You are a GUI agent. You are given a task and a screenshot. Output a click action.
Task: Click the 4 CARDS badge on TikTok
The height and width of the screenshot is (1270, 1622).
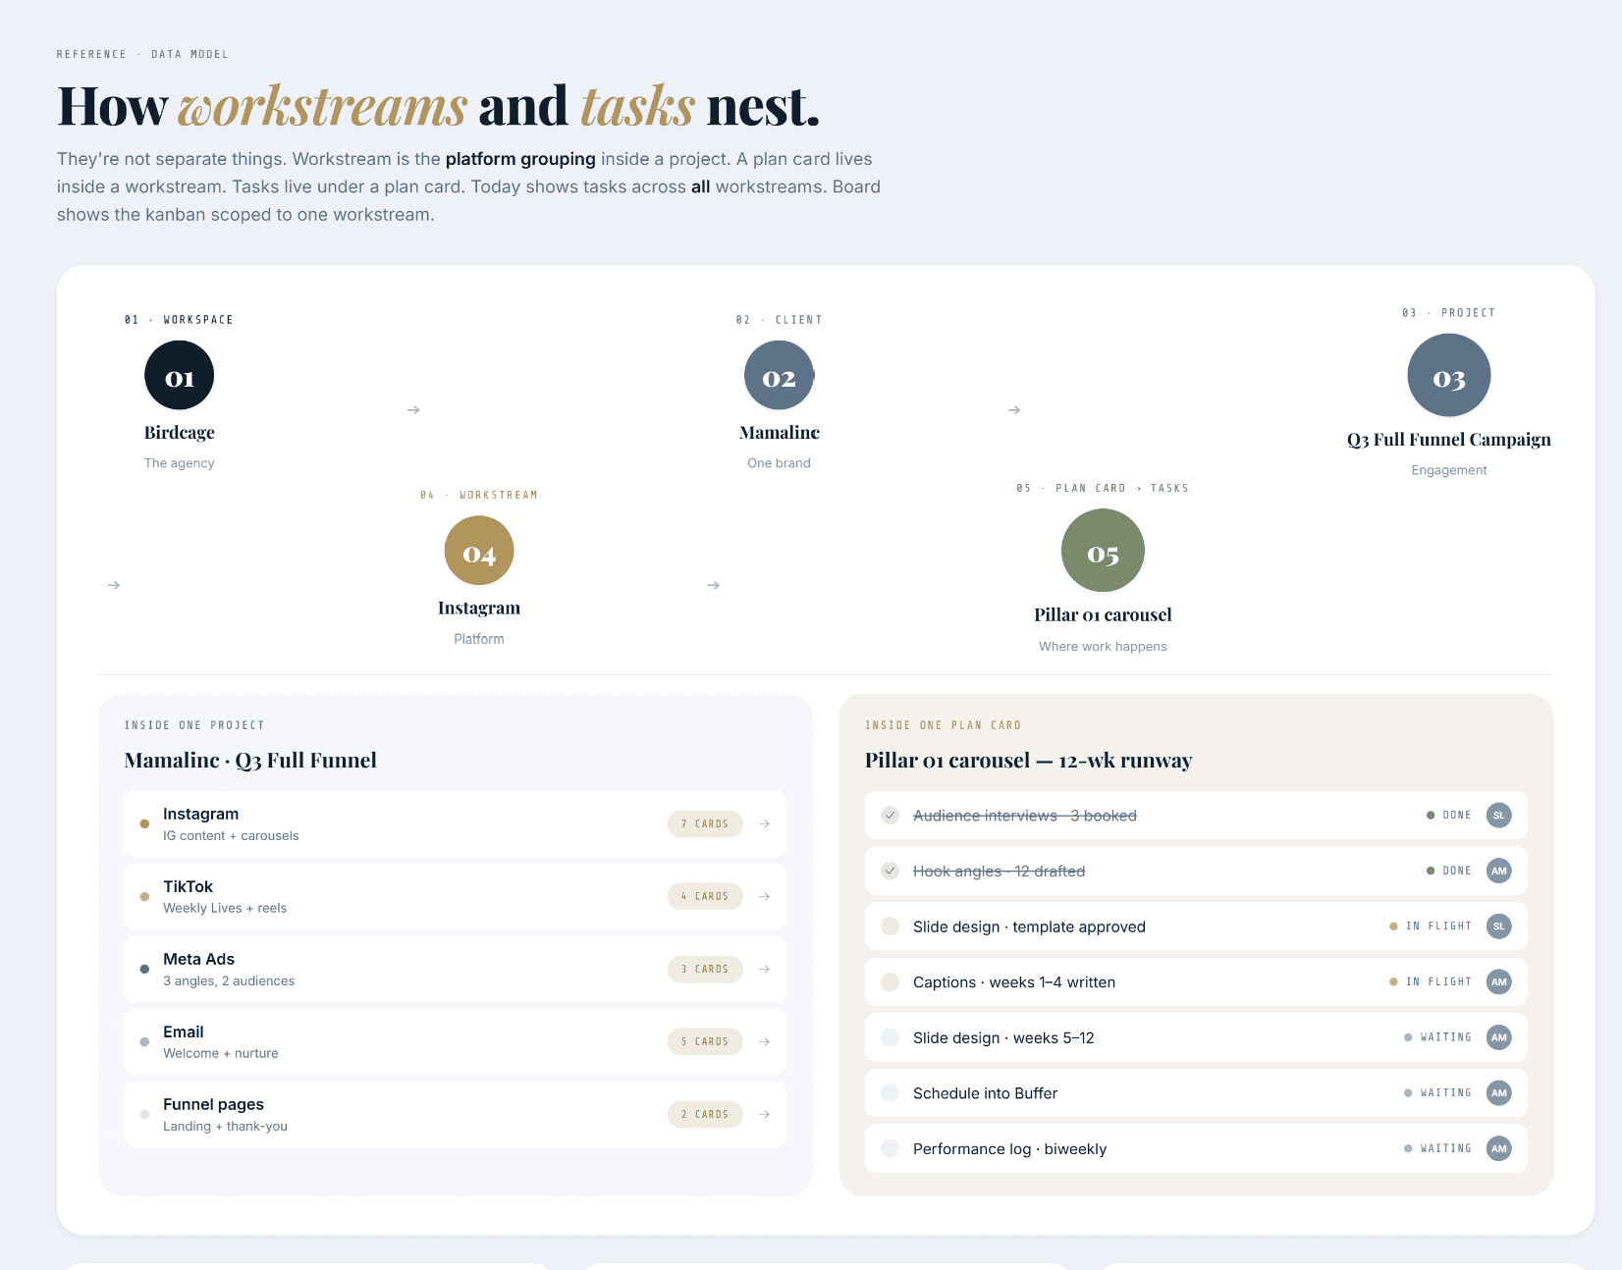705,896
